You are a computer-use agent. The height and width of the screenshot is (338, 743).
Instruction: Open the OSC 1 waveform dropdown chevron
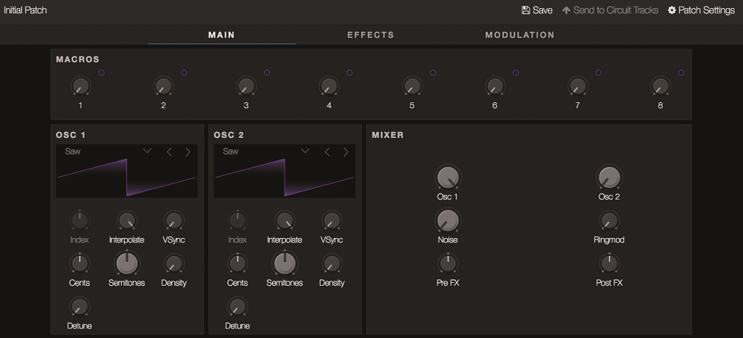[x=147, y=151]
